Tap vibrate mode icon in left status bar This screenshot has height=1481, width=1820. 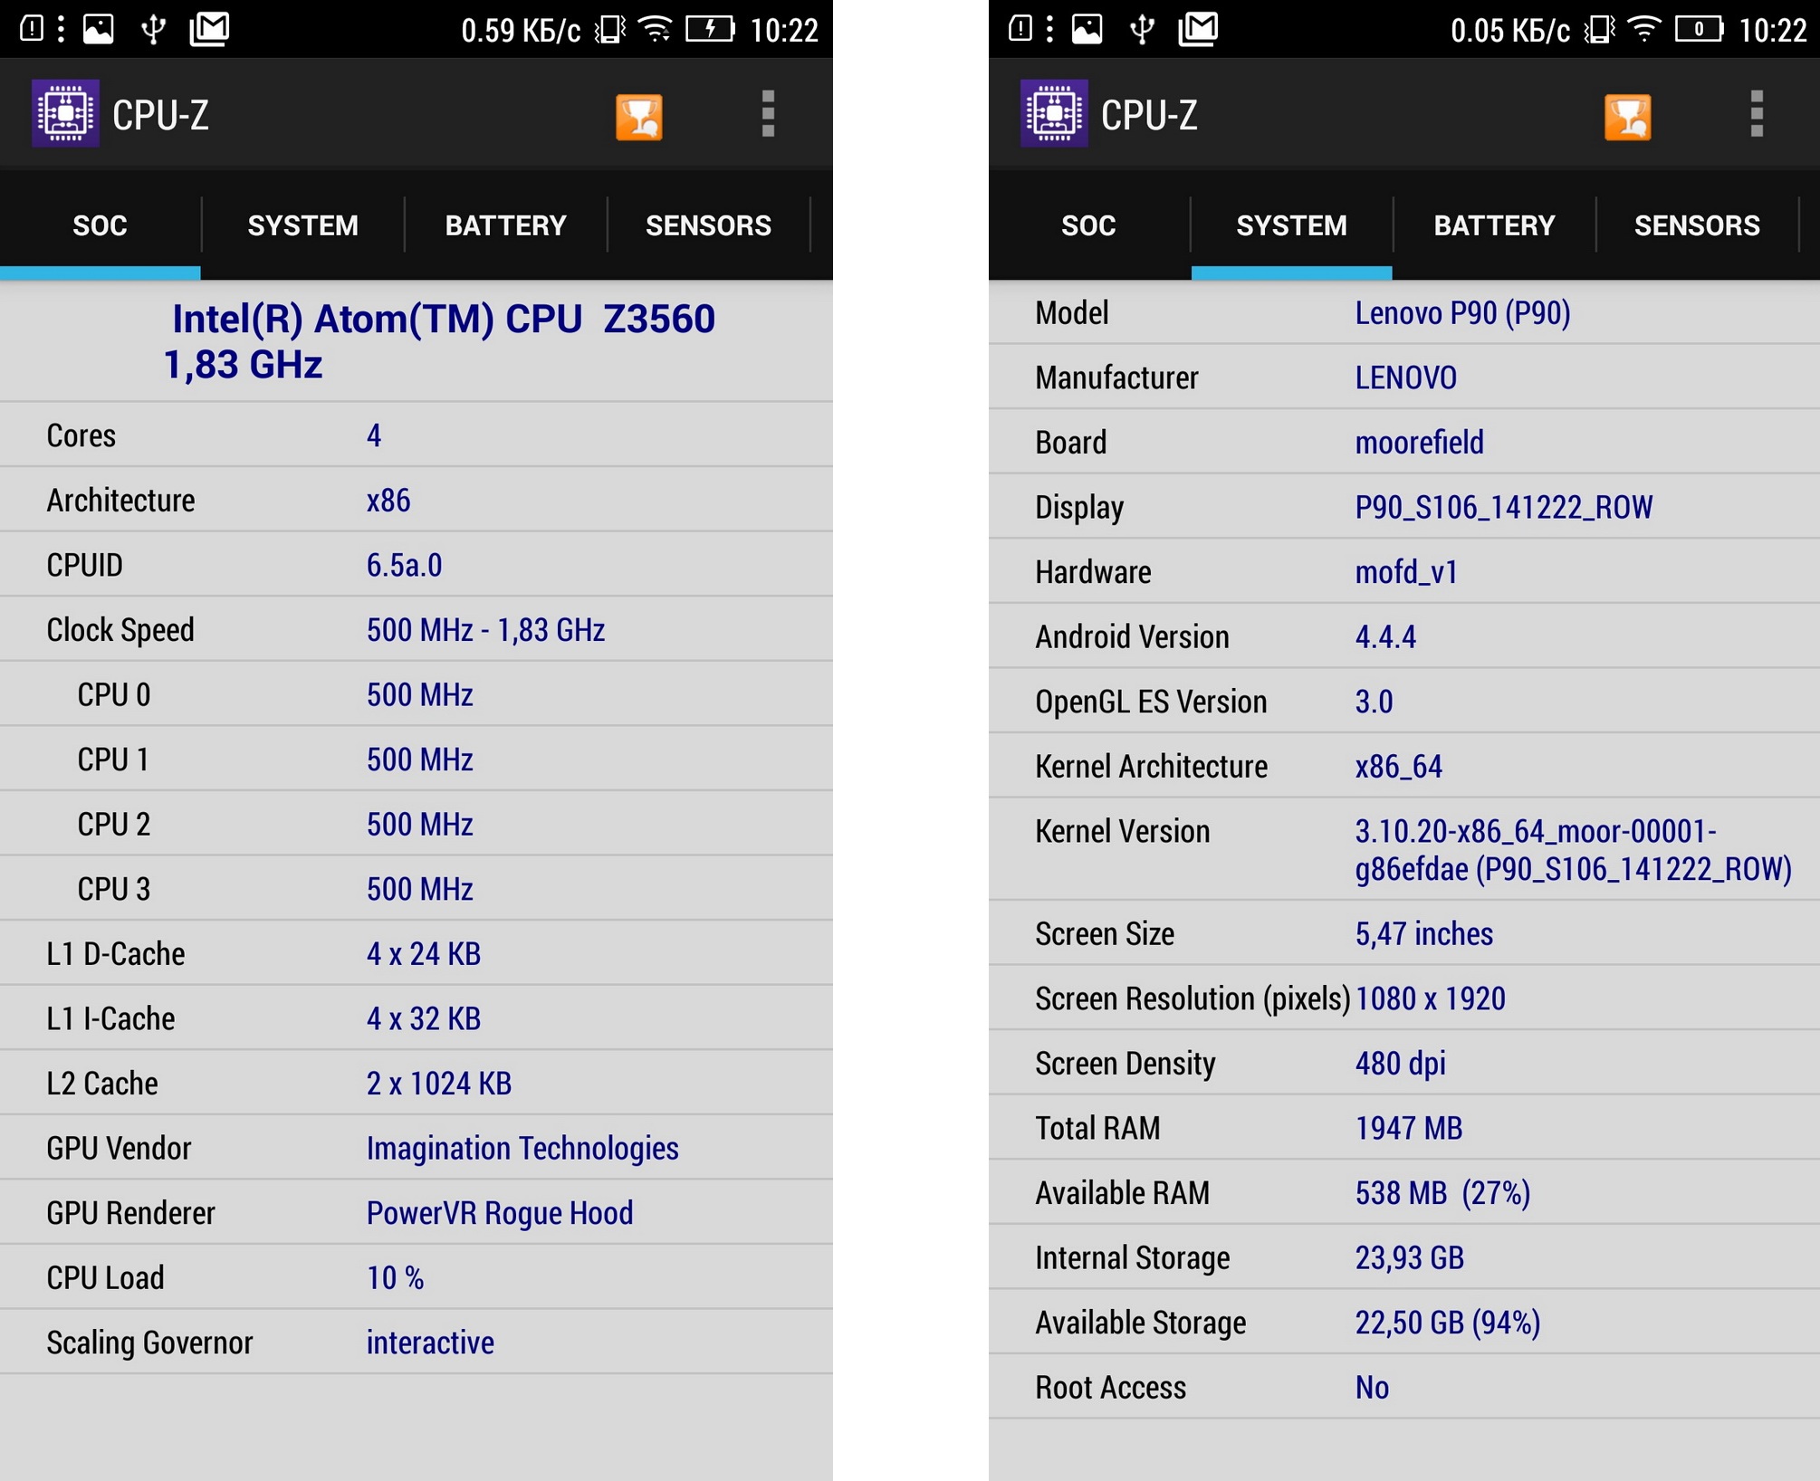point(610,30)
